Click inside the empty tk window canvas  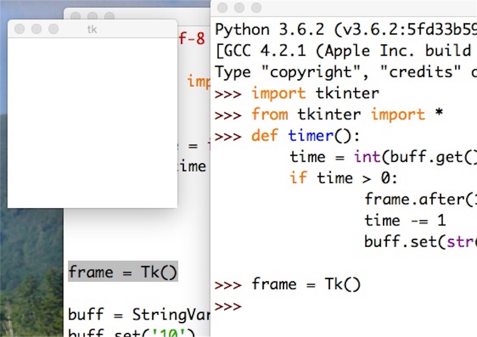pos(92,123)
